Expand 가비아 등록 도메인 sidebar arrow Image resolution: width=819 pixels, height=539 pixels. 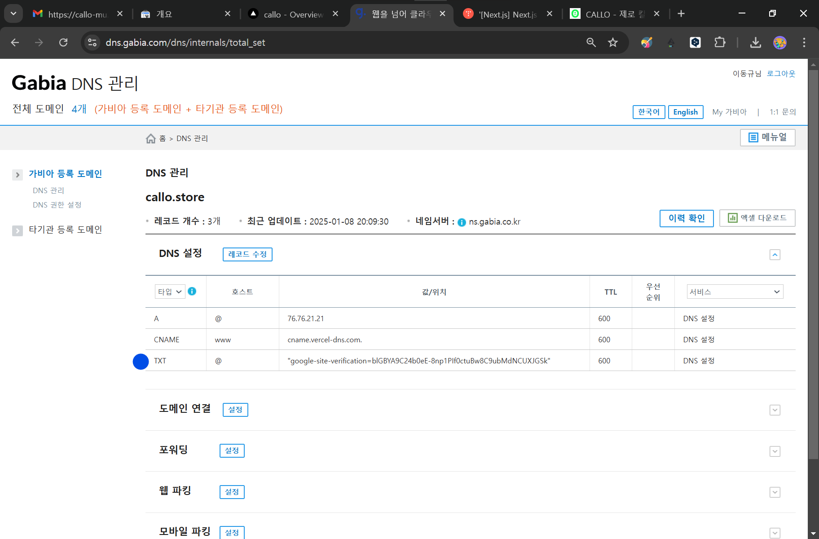(x=18, y=175)
